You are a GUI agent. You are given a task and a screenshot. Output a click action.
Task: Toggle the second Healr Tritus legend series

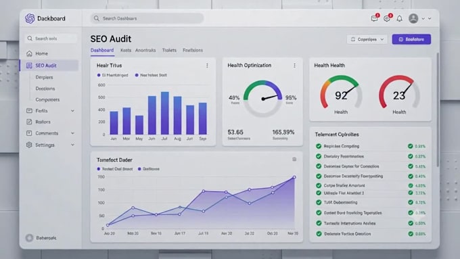137,75
